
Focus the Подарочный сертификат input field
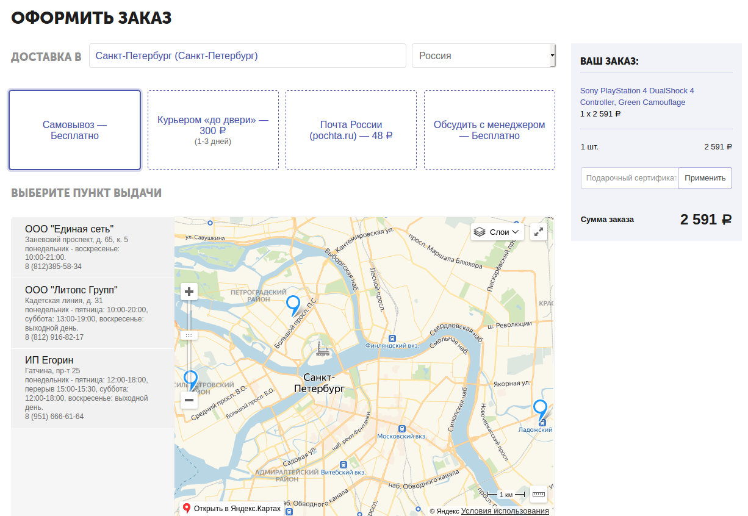(630, 178)
